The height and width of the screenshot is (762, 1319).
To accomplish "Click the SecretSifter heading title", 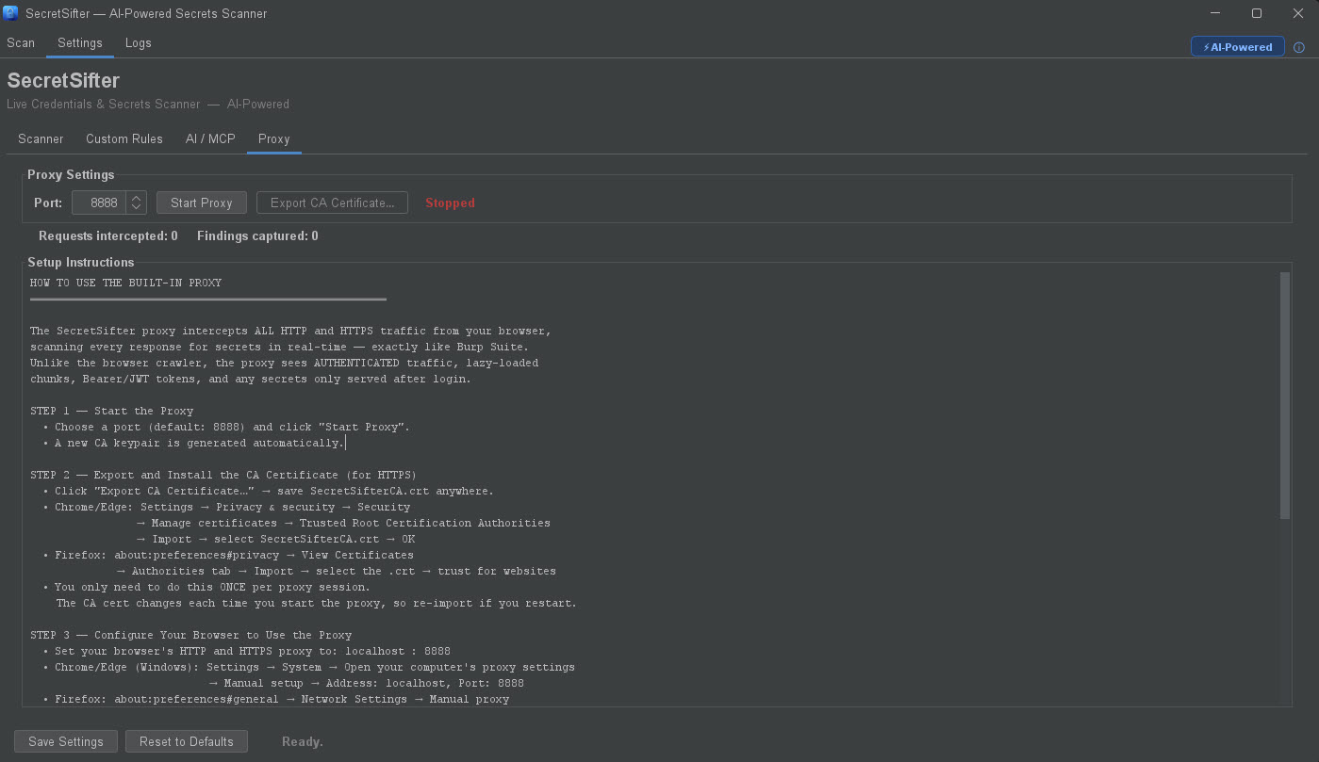I will click(63, 81).
